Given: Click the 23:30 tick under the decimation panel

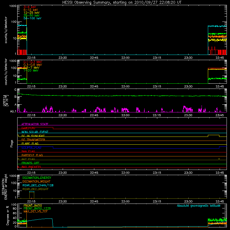Looking at the screenshot, I should (x=188, y=202).
